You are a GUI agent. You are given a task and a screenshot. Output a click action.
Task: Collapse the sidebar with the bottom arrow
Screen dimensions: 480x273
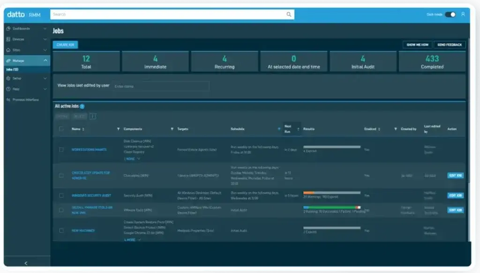[x=26, y=263]
